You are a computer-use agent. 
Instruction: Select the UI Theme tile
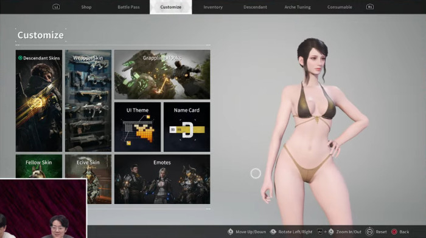click(x=138, y=127)
